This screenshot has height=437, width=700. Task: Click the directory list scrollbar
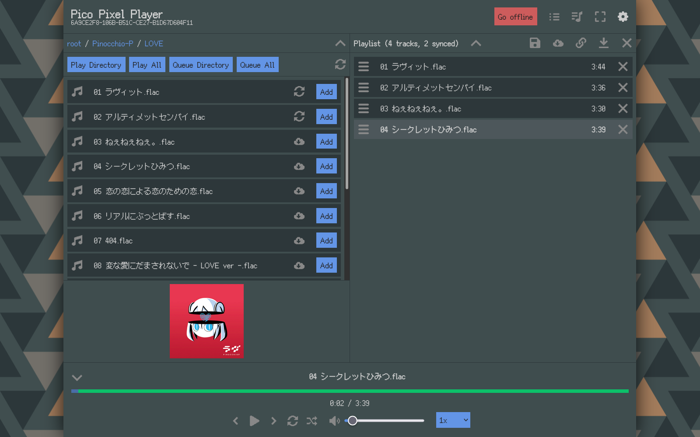point(347,134)
